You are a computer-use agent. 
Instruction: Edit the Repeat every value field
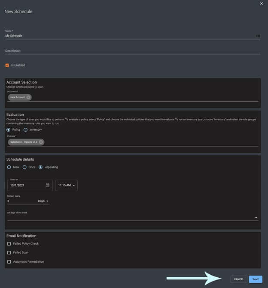pyautogui.click(x=22, y=201)
